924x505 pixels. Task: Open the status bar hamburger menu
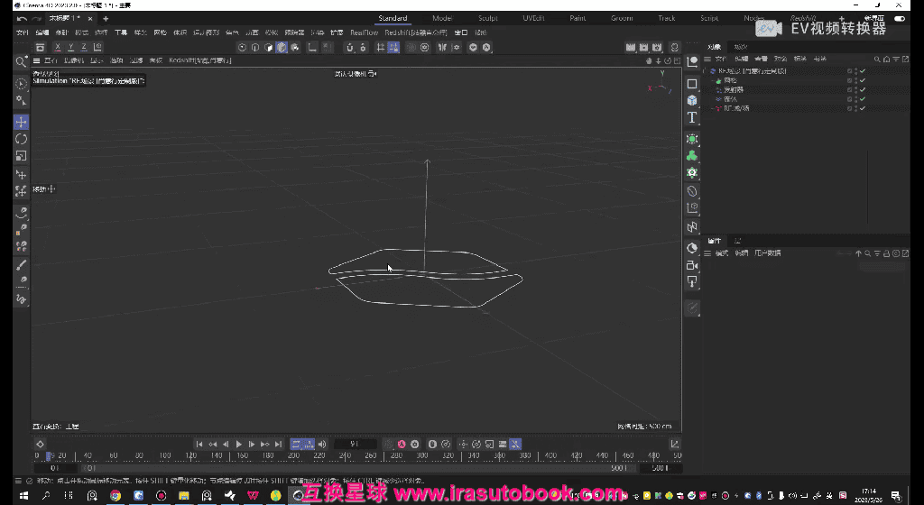18,481
